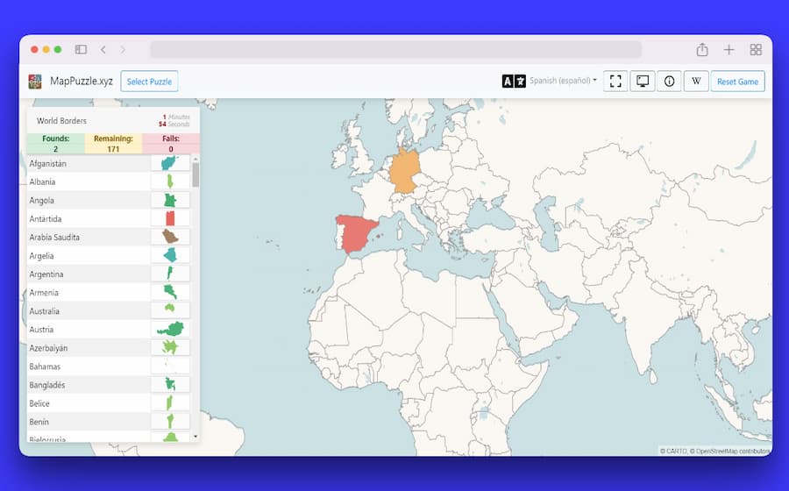Click the 'Armenia' list row text
Viewport: 789px width, 491px height.
44,292
